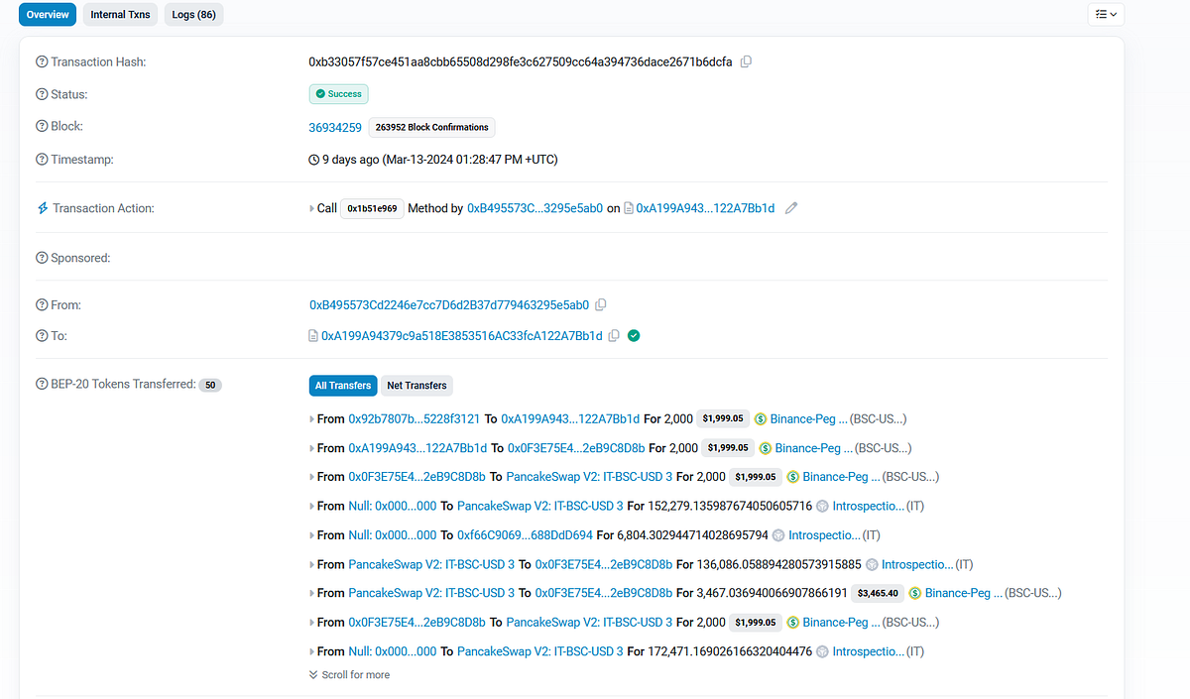Viewport: 1190px width, 699px height.
Task: Click the Introspectio token icon
Action: tap(821, 506)
